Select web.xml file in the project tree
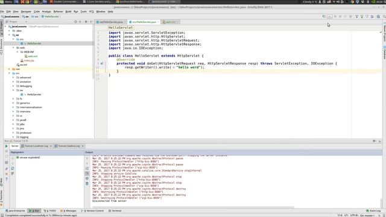 (31, 56)
